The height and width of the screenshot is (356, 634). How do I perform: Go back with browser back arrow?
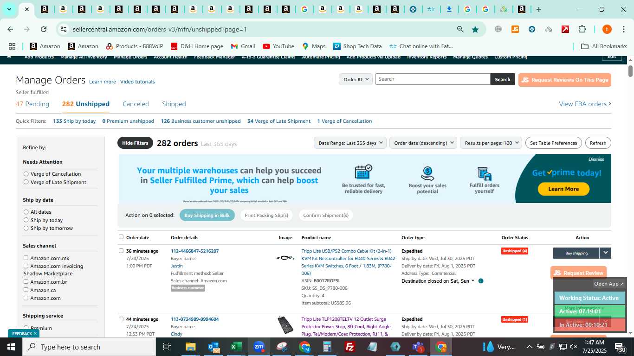(x=10, y=29)
